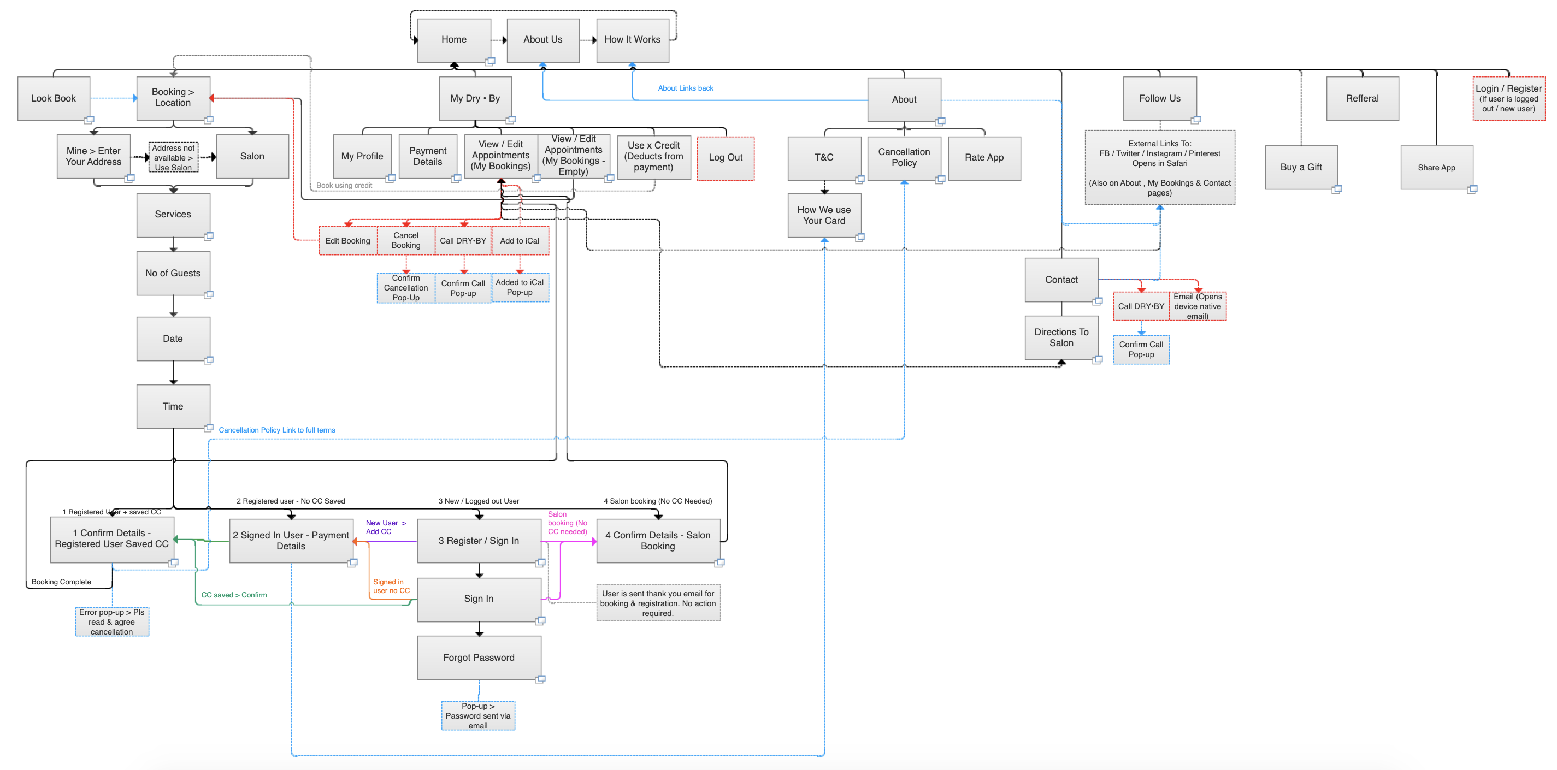The width and height of the screenshot is (1557, 770).
Task: Select the Edit Booking action box
Action: [x=347, y=240]
